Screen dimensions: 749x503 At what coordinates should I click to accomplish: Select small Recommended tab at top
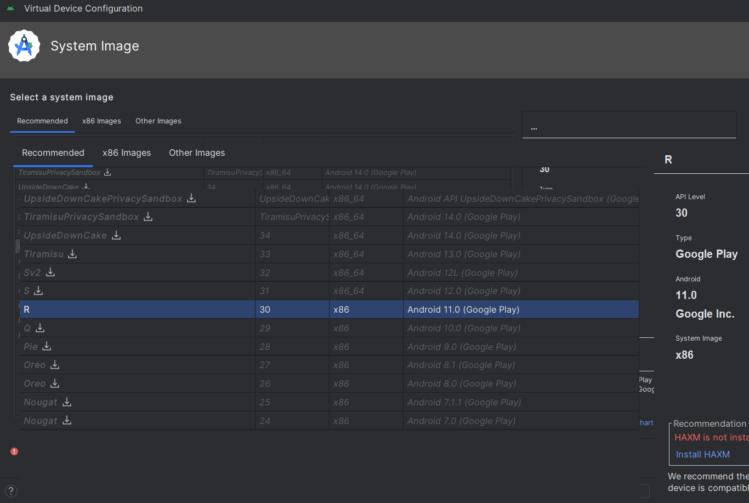(42, 121)
